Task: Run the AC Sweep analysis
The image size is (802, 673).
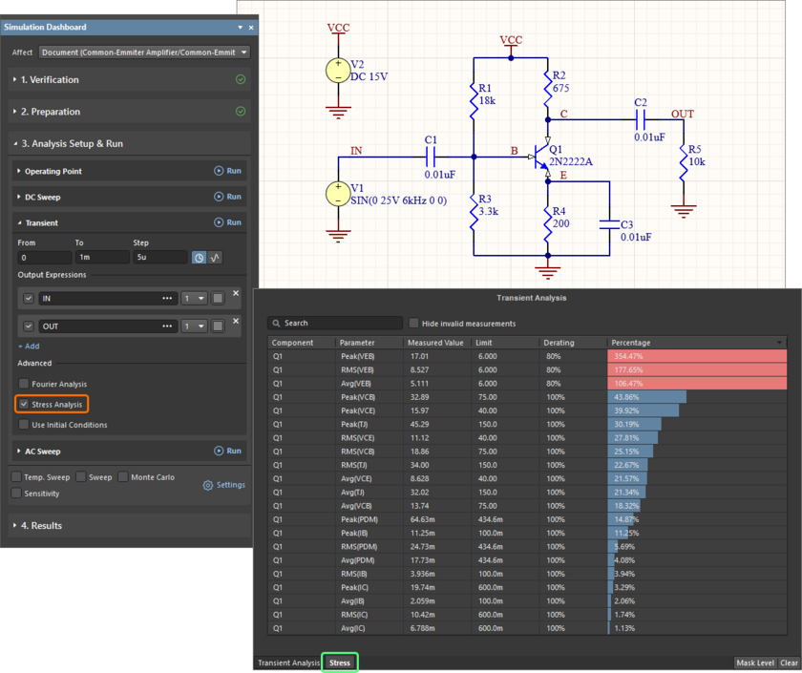Action: tap(227, 451)
